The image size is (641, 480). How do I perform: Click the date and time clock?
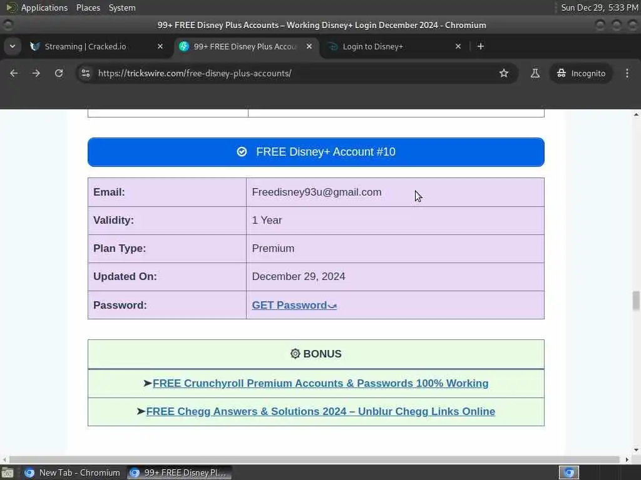pyautogui.click(x=599, y=7)
